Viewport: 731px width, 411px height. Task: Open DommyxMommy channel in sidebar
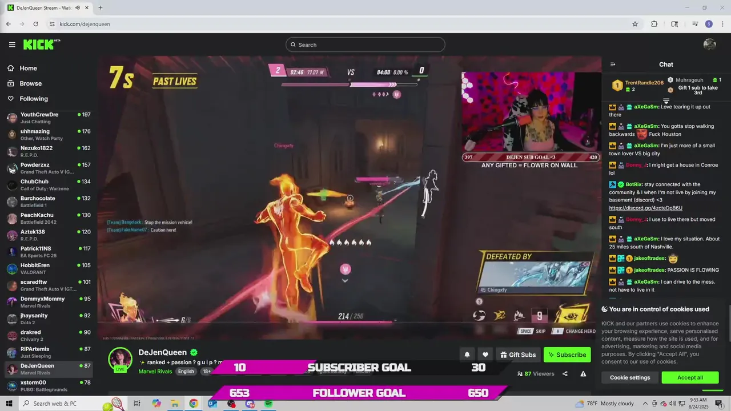(49, 302)
